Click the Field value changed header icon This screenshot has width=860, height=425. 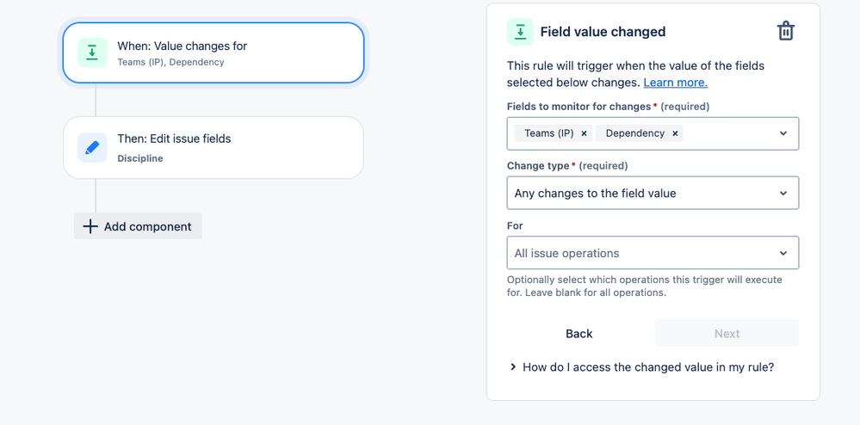[x=520, y=32]
